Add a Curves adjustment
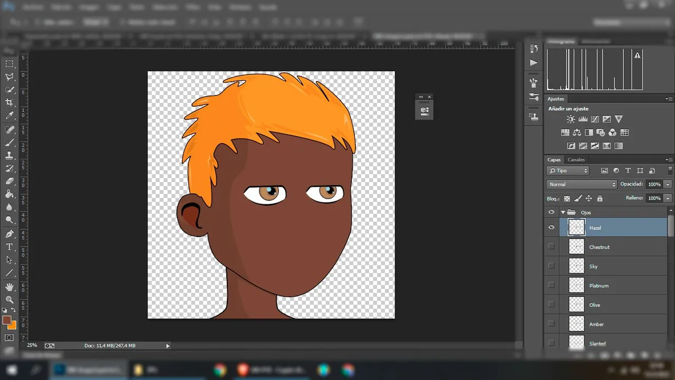 pos(595,119)
